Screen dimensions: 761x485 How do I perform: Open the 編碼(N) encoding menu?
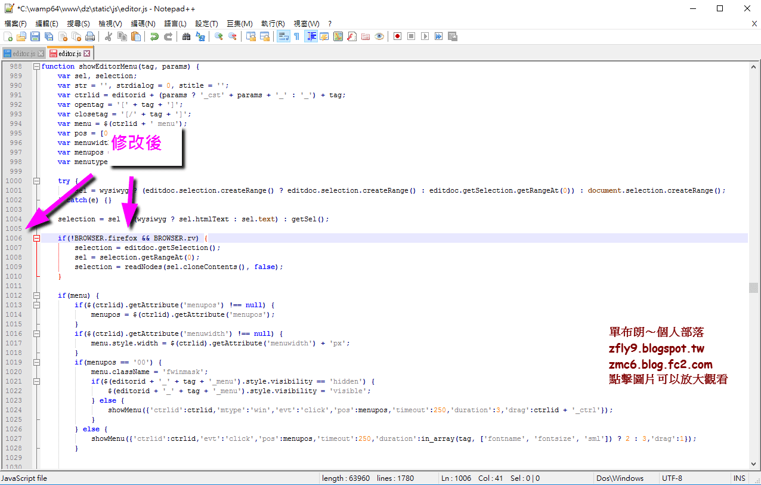coord(143,23)
